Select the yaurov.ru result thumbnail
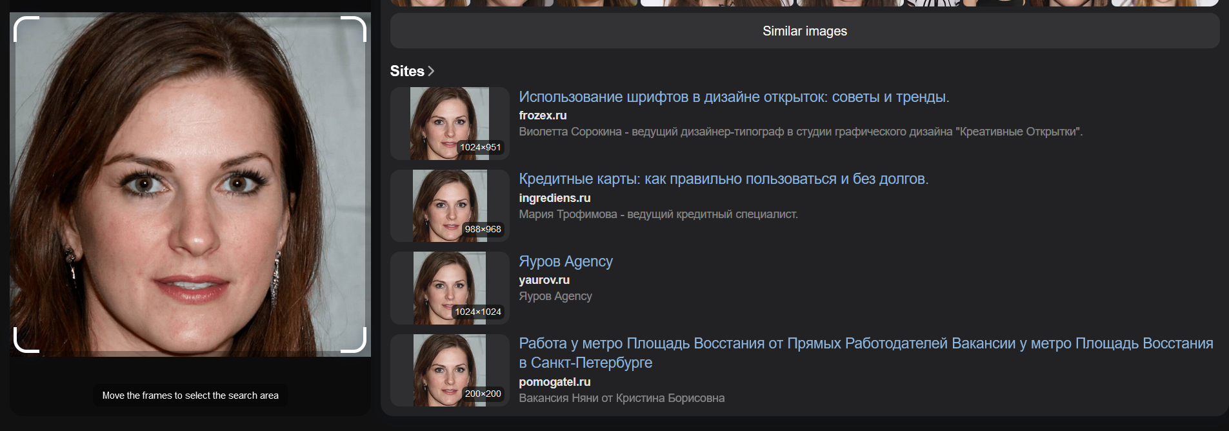The height and width of the screenshot is (431, 1229). pyautogui.click(x=450, y=288)
